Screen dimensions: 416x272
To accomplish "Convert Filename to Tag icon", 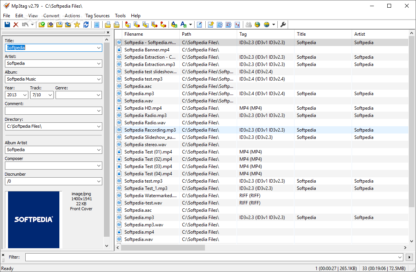I will [x=137, y=25].
